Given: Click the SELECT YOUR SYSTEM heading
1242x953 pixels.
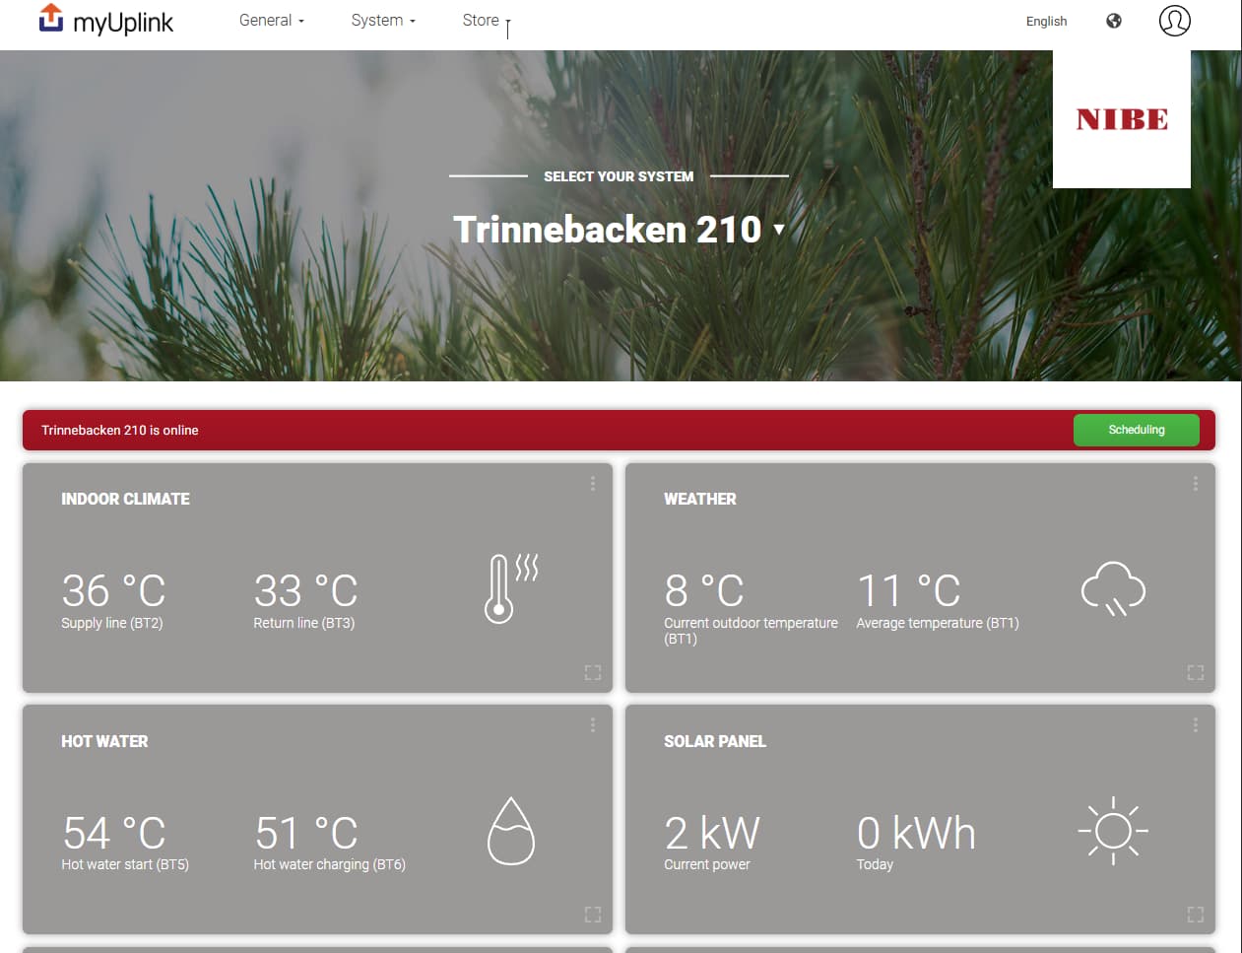Looking at the screenshot, I should [x=619, y=176].
